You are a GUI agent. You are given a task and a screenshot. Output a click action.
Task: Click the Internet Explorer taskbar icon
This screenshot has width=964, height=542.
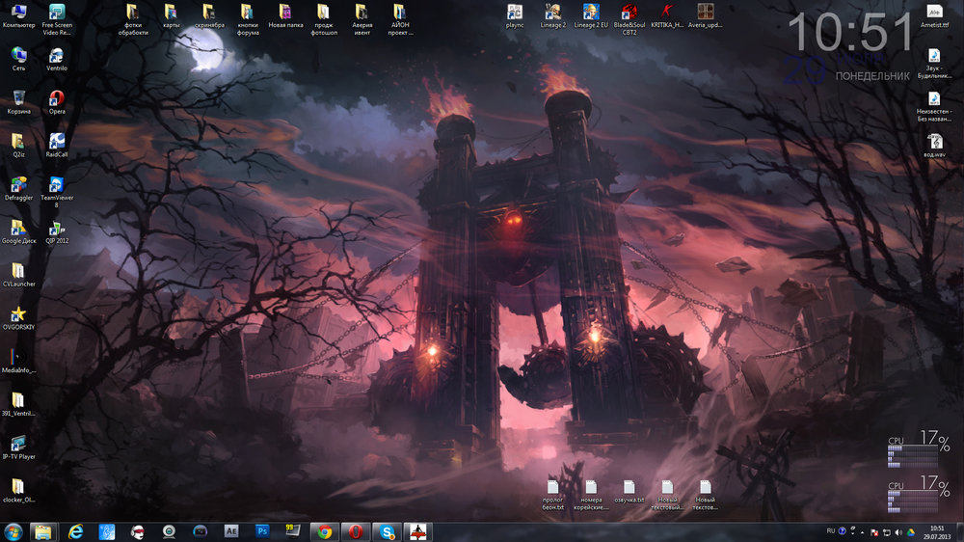click(x=76, y=531)
